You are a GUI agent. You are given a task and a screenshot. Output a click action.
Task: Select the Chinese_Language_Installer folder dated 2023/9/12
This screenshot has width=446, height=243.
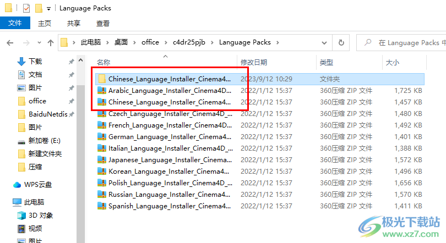pyautogui.click(x=260, y=79)
